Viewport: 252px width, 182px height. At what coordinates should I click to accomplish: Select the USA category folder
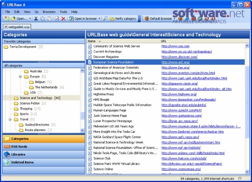[x=33, y=92]
